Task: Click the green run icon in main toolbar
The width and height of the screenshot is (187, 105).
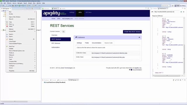Action: (x=20, y=6)
